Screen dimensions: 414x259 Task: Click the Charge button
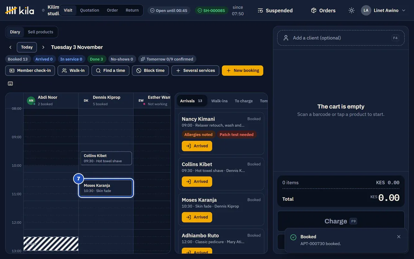(341, 221)
